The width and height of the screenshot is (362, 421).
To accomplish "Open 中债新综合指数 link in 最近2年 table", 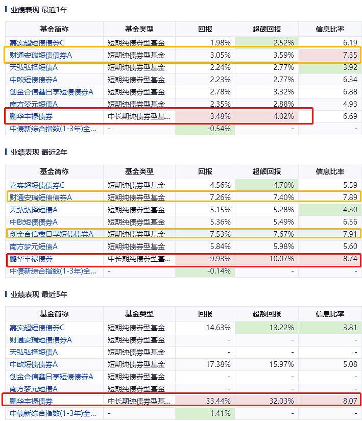I will click(53, 271).
